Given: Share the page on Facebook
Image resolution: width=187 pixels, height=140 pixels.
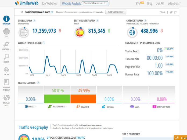Looking at the screenshot, I should point(168,12).
